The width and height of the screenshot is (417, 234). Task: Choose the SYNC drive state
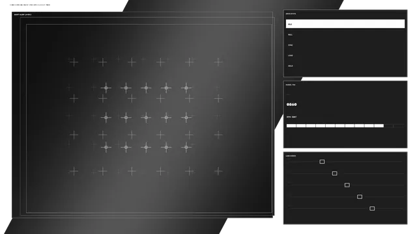tap(345, 45)
